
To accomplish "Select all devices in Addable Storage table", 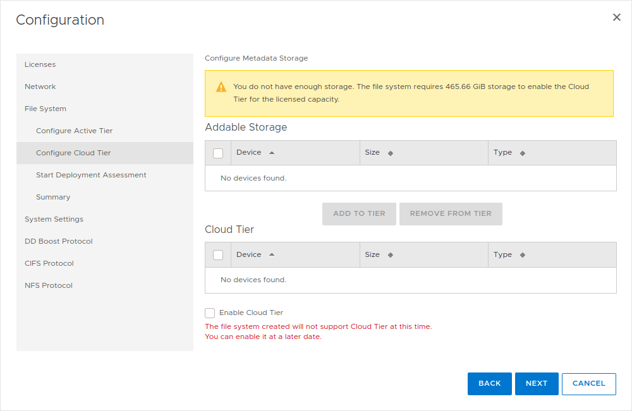I will [x=217, y=152].
